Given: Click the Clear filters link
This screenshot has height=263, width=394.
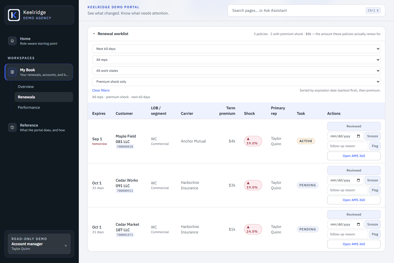Looking at the screenshot, I should pyautogui.click(x=101, y=90).
